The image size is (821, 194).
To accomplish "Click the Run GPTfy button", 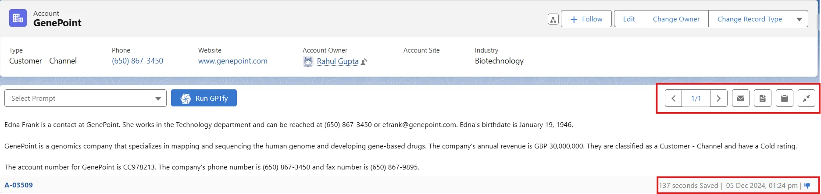I will (x=204, y=98).
